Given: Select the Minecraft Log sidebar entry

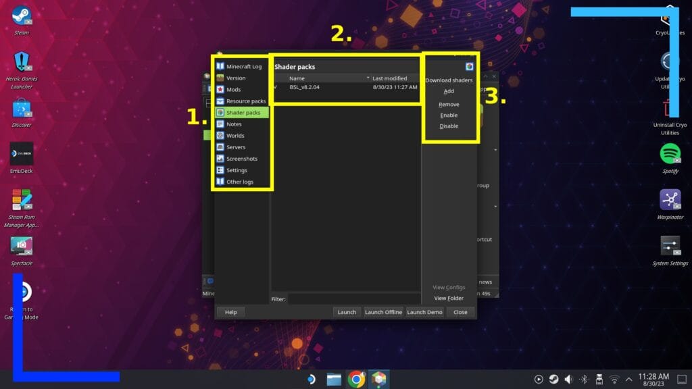Looking at the screenshot, I should 243,66.
